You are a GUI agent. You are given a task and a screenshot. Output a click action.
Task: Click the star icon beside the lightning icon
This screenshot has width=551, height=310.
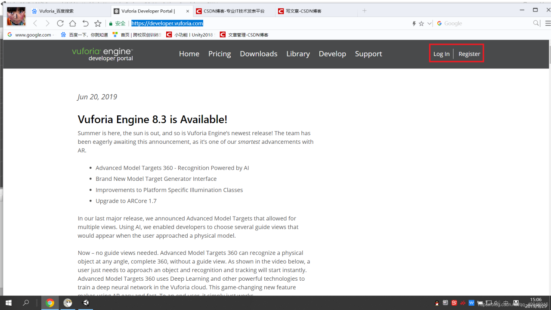(x=421, y=24)
